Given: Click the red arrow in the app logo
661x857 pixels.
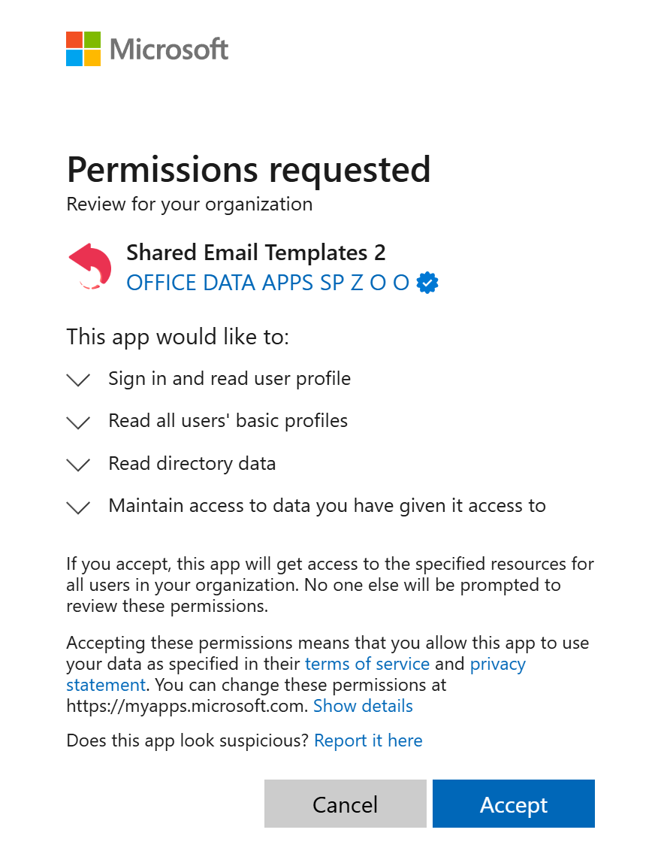Looking at the screenshot, I should (x=90, y=259).
